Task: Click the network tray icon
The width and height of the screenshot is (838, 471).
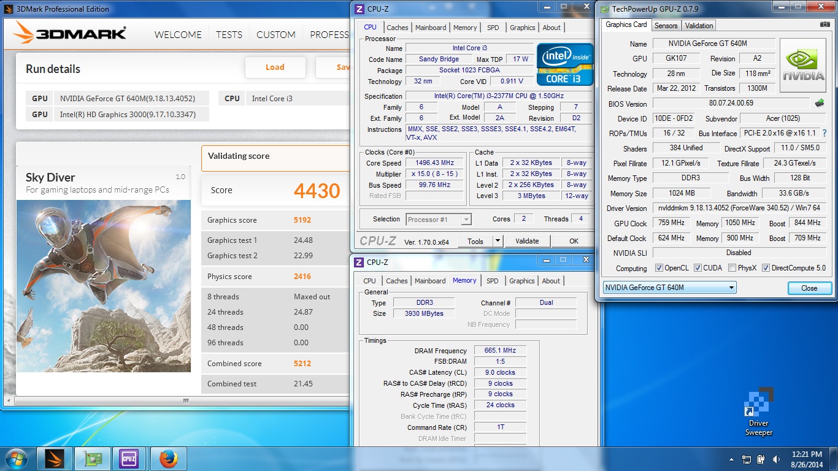Action: pos(747,459)
